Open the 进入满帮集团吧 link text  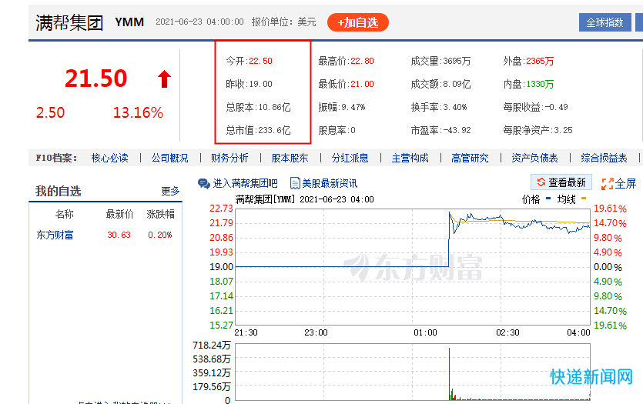245,183
